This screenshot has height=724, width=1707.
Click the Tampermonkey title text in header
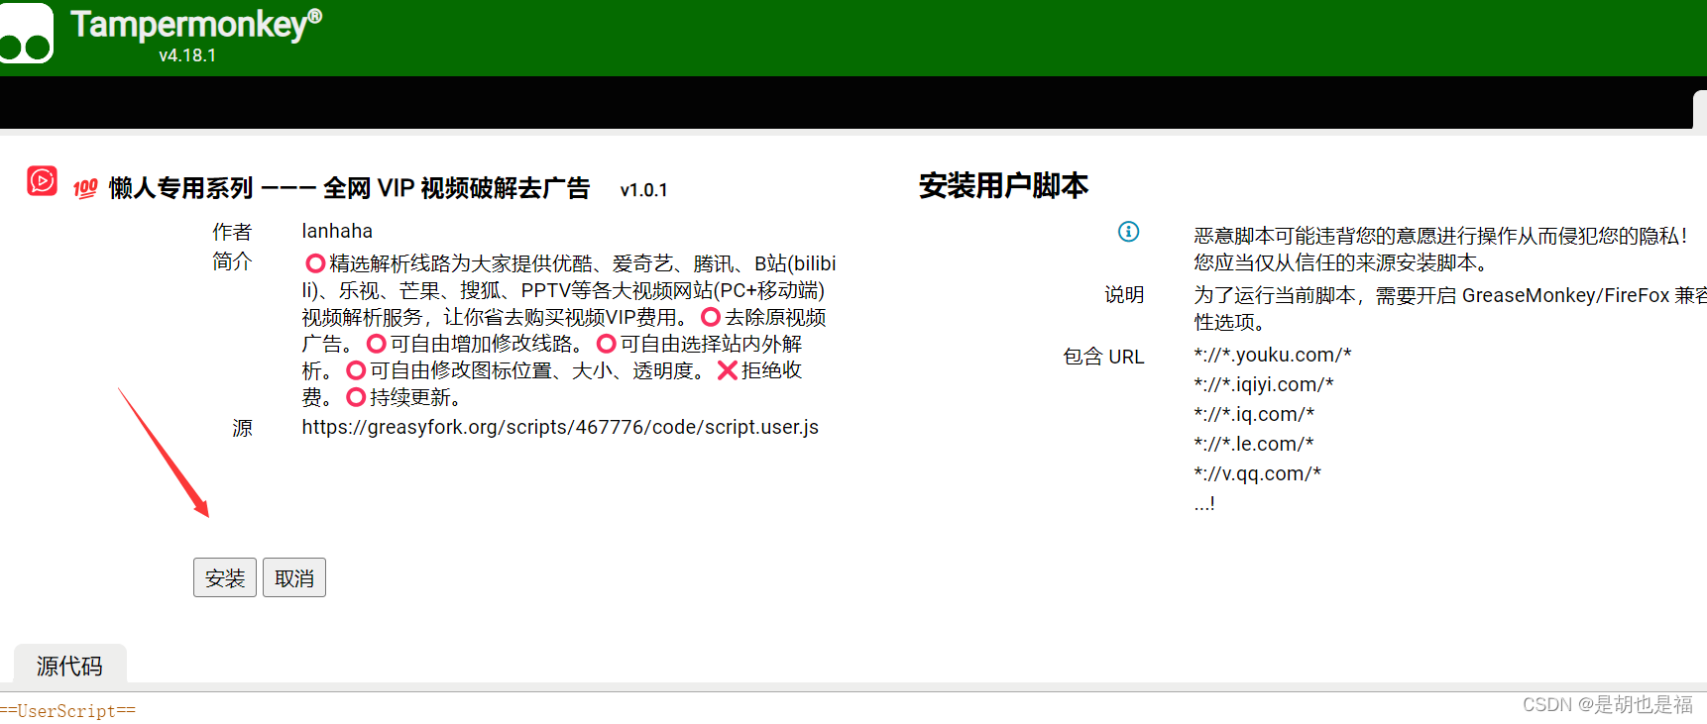point(196,24)
